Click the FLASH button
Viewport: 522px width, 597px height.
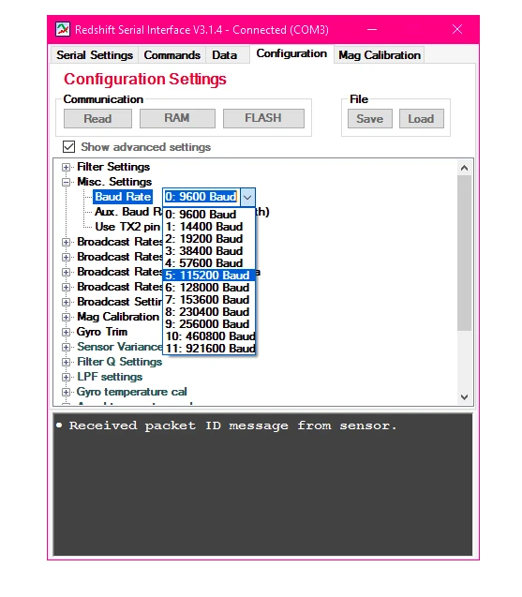click(x=263, y=118)
